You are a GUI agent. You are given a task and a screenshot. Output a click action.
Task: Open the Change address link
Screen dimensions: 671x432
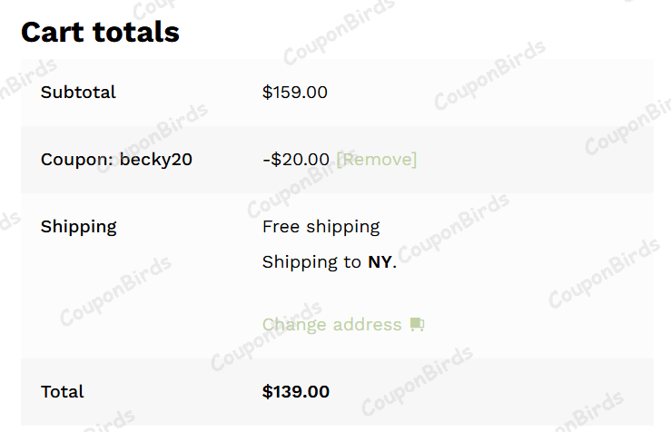click(331, 325)
